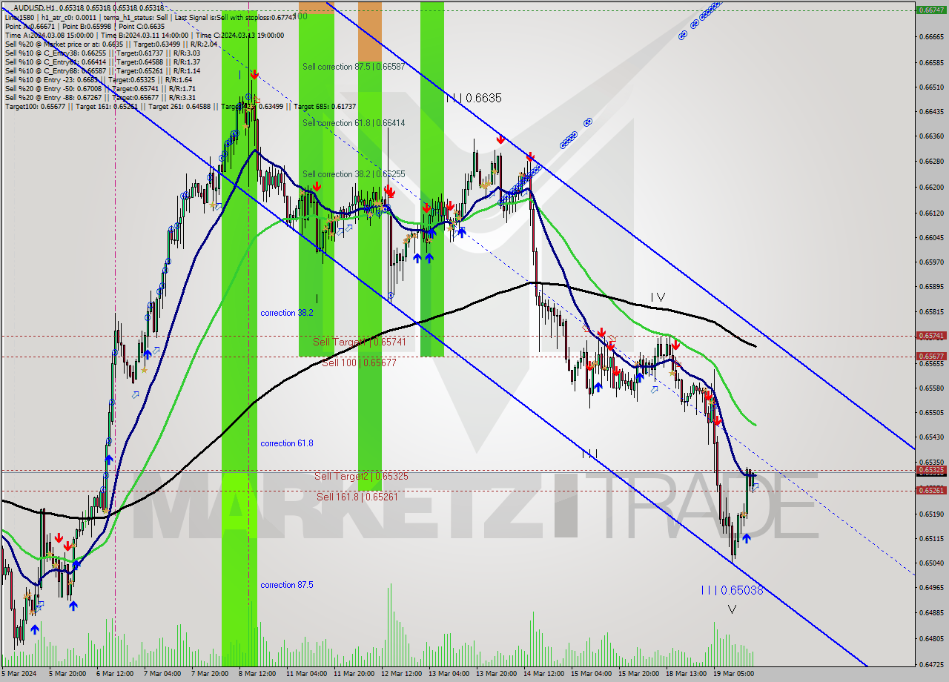This screenshot has height=682, width=949.
Task: Select the 'Sell 161.8 | 0.65261' label
Action: coord(357,497)
